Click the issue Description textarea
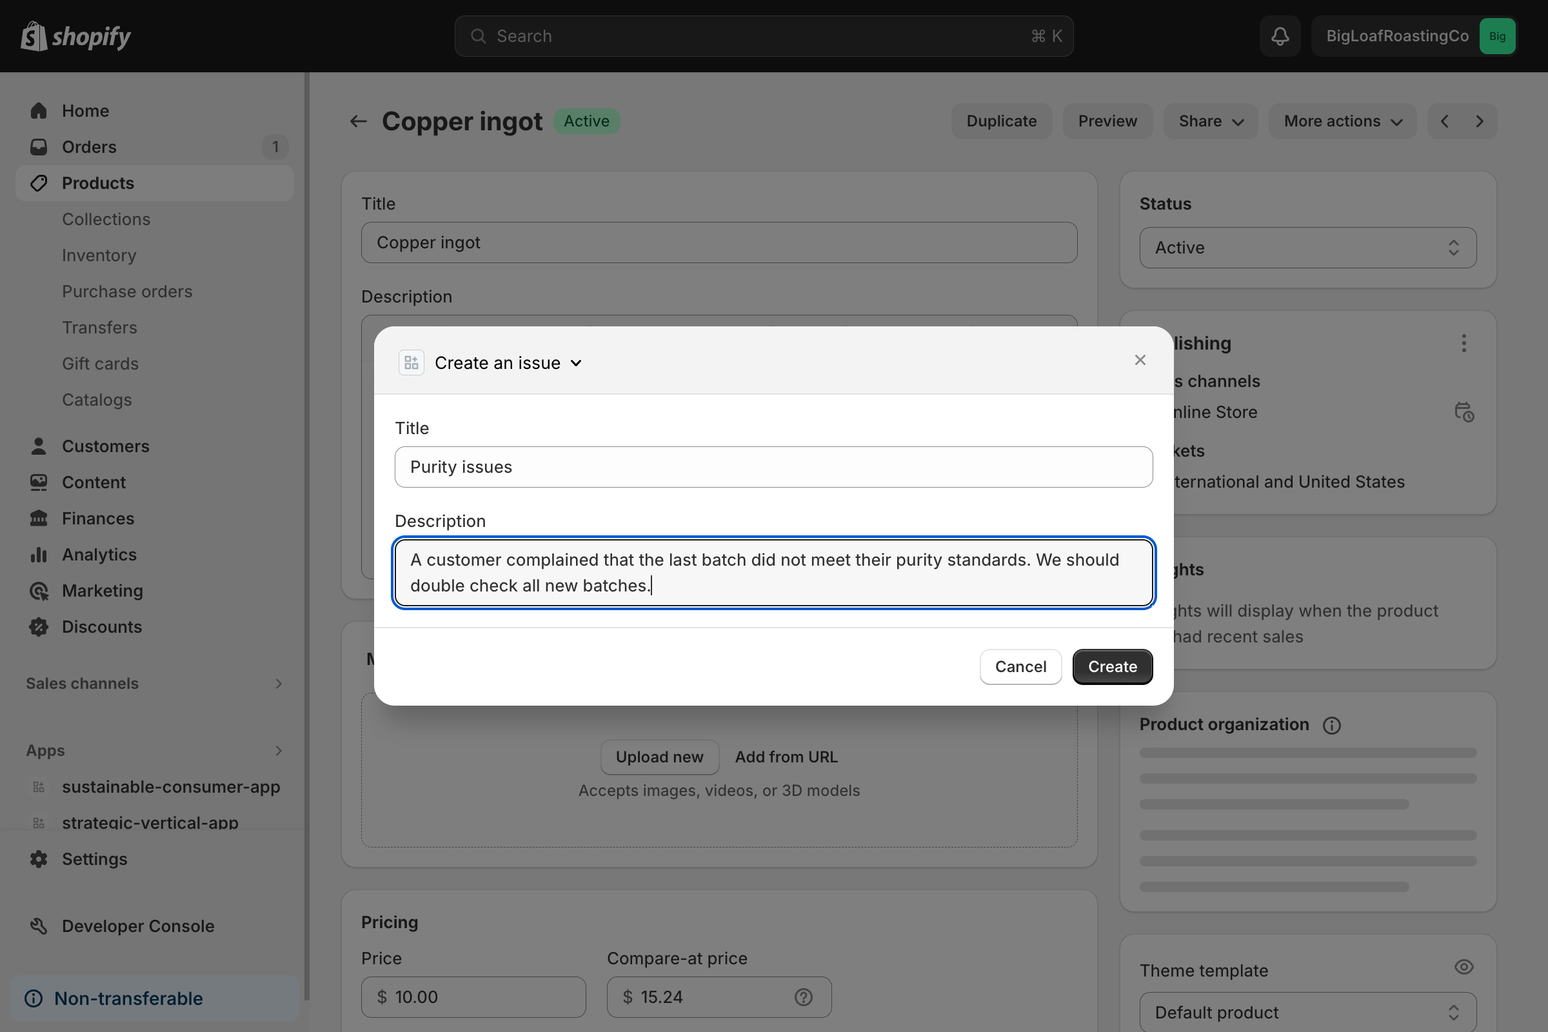Image resolution: width=1548 pixels, height=1032 pixels. (773, 573)
